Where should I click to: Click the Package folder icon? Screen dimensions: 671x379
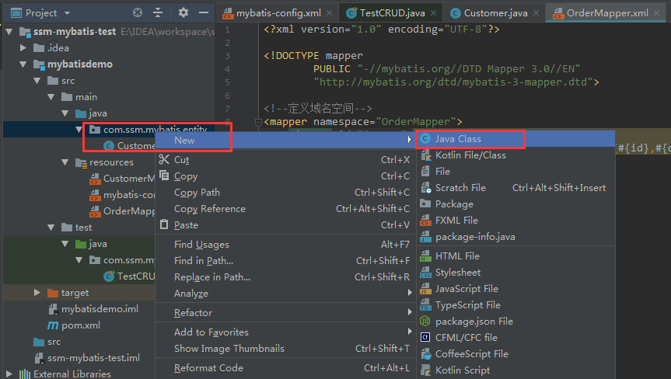coord(425,203)
